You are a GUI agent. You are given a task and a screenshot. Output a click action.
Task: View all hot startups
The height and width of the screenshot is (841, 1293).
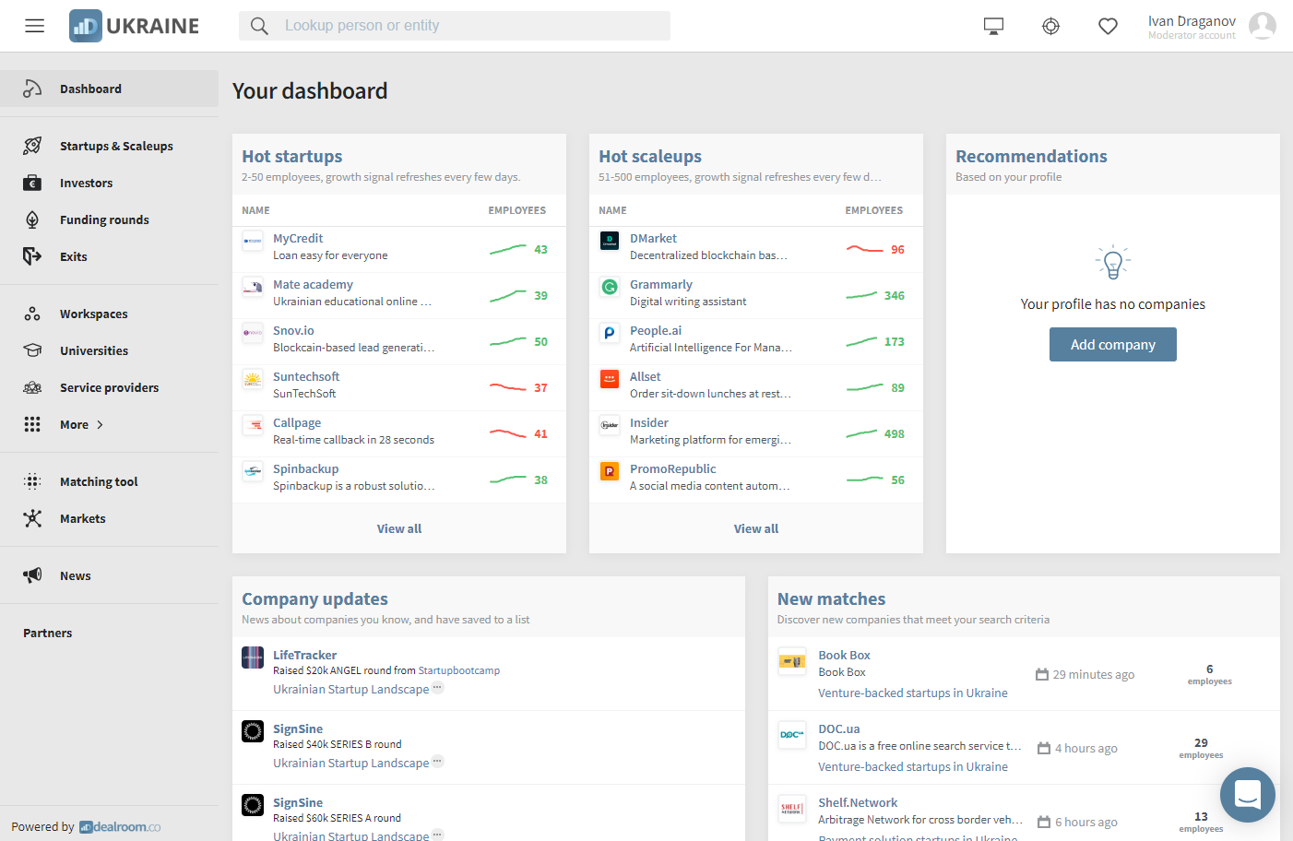click(x=398, y=527)
